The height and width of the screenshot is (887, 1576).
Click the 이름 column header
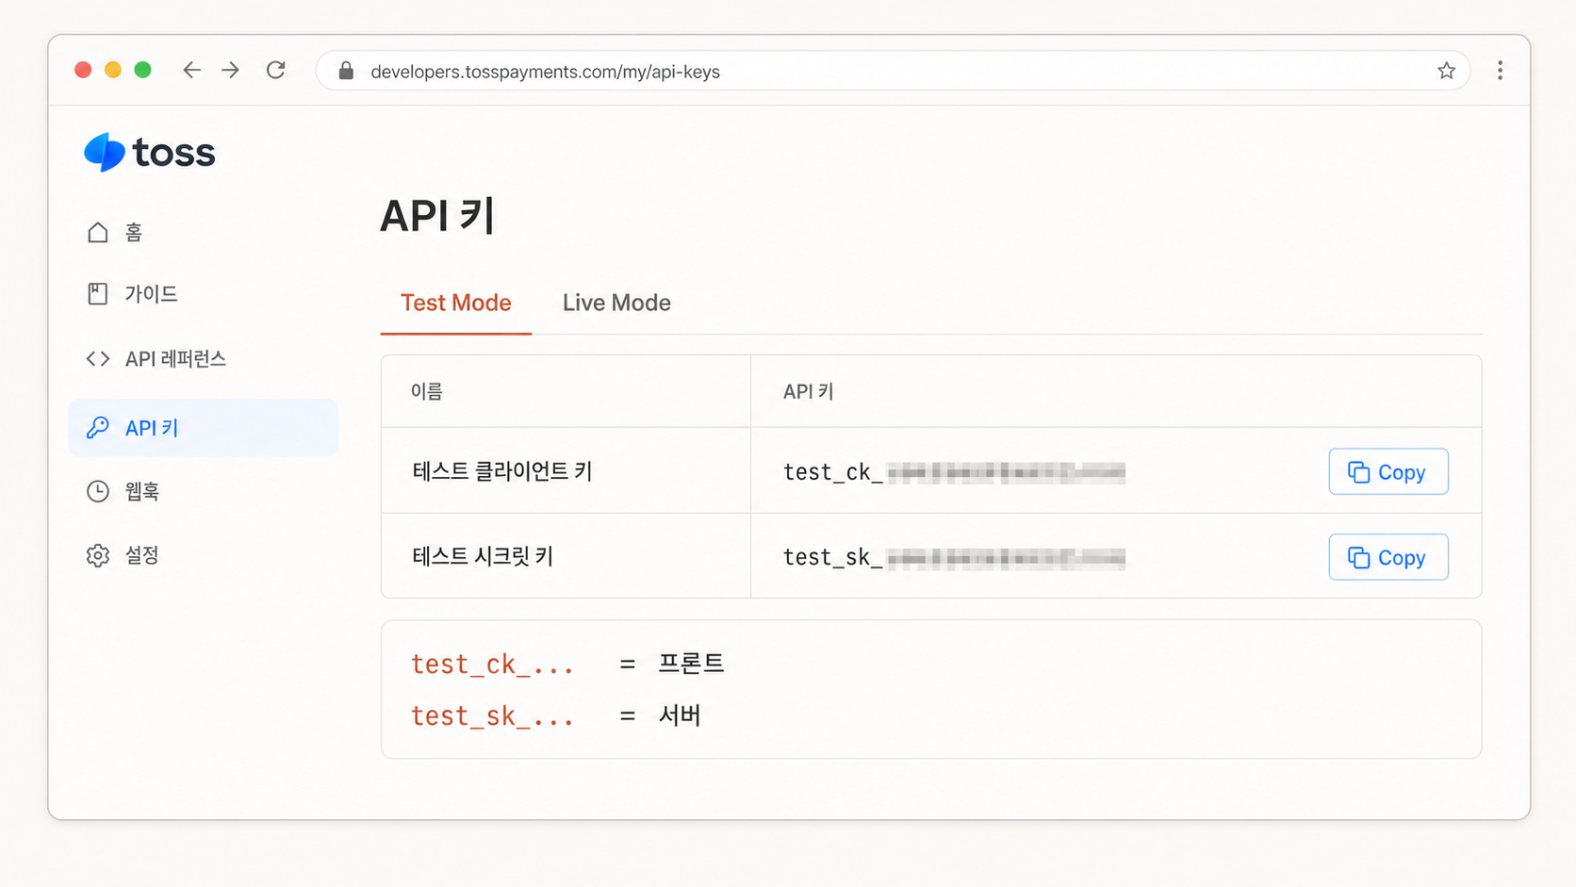tap(427, 391)
